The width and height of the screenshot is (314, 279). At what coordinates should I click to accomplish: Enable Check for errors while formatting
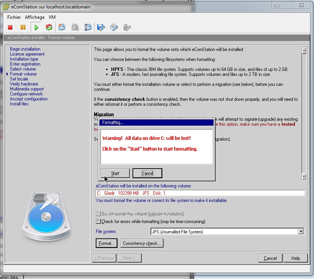click(98, 221)
